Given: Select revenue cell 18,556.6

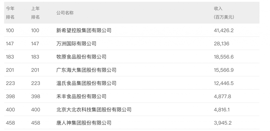Looking at the screenshot, I should coord(224,57).
